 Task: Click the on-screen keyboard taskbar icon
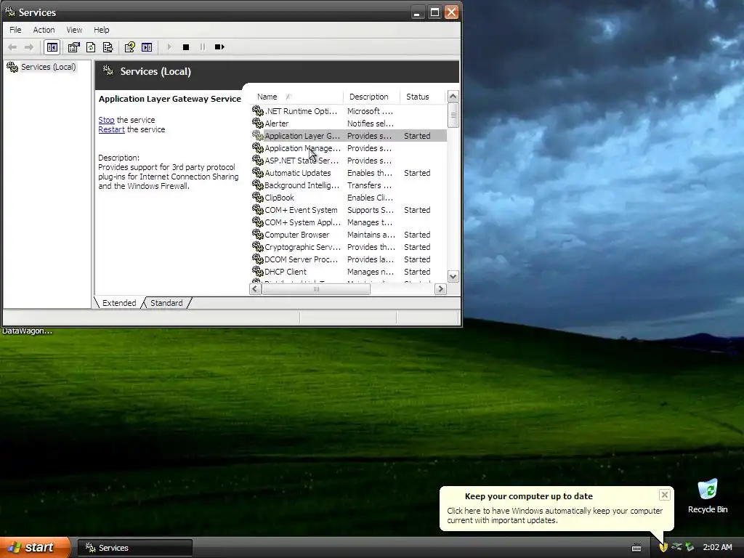(636, 548)
